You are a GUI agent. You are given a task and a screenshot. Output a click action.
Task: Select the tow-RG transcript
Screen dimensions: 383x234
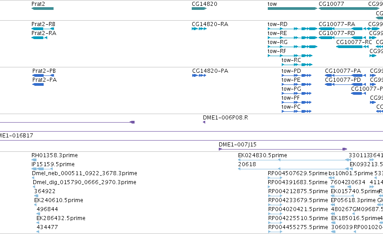click(x=293, y=47)
